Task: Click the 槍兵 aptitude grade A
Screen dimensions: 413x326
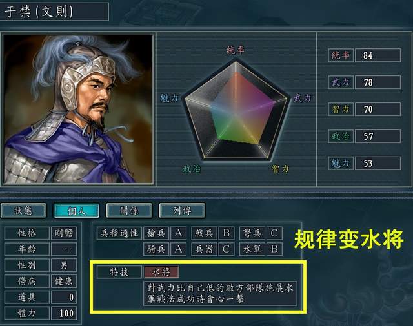Action: pyautogui.click(x=178, y=233)
